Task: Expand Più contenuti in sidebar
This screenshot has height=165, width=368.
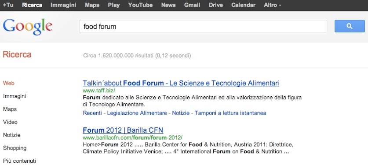Action: 19,161
